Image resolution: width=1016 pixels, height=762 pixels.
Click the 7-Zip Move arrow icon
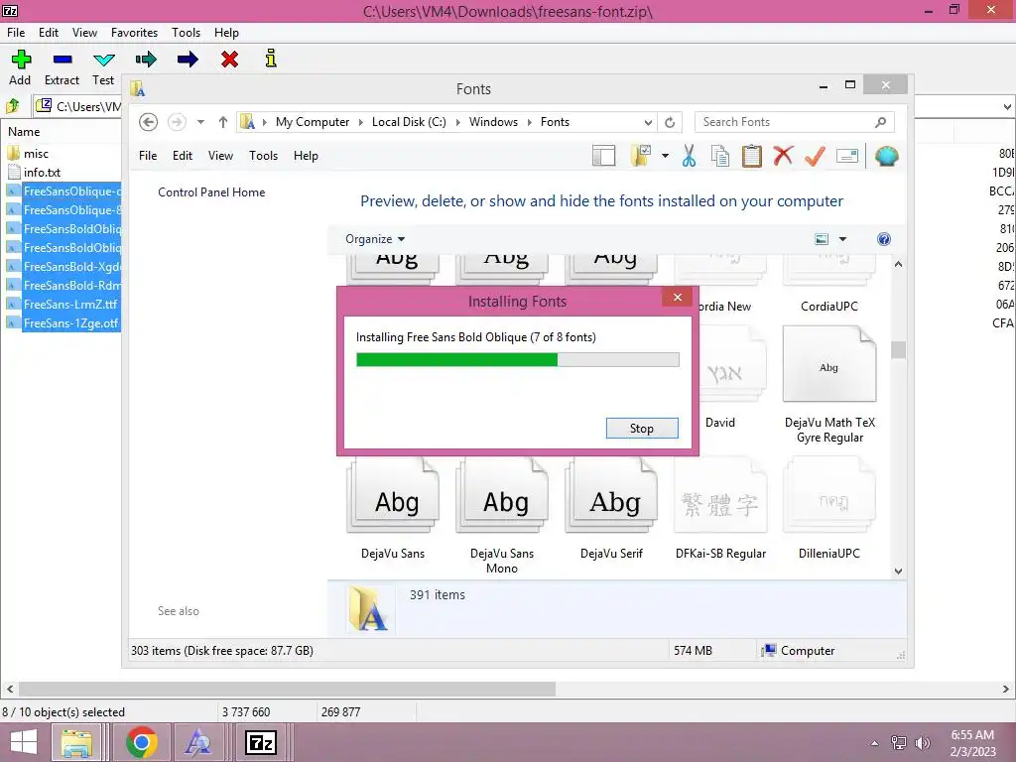pos(188,60)
